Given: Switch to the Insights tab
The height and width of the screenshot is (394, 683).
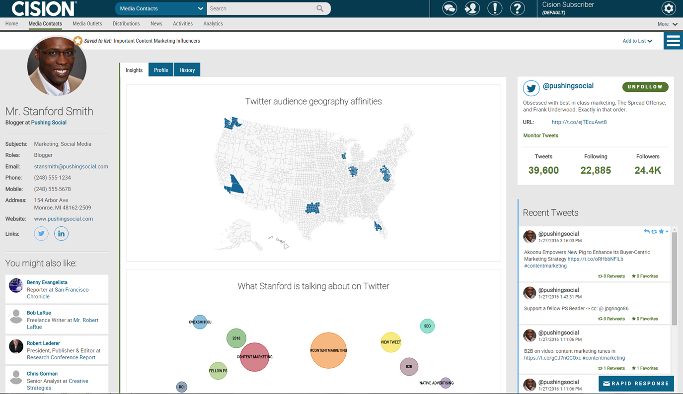Looking at the screenshot, I should point(134,70).
